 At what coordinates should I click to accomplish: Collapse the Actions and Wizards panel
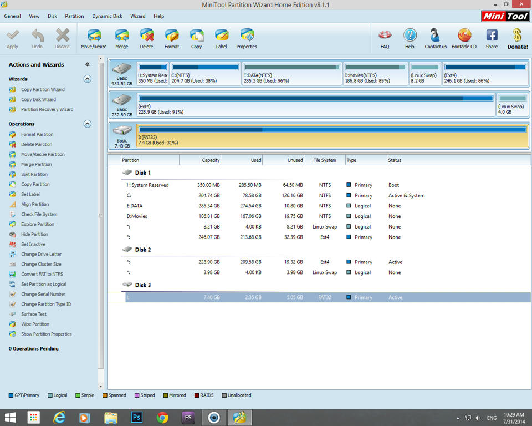pyautogui.click(x=87, y=64)
